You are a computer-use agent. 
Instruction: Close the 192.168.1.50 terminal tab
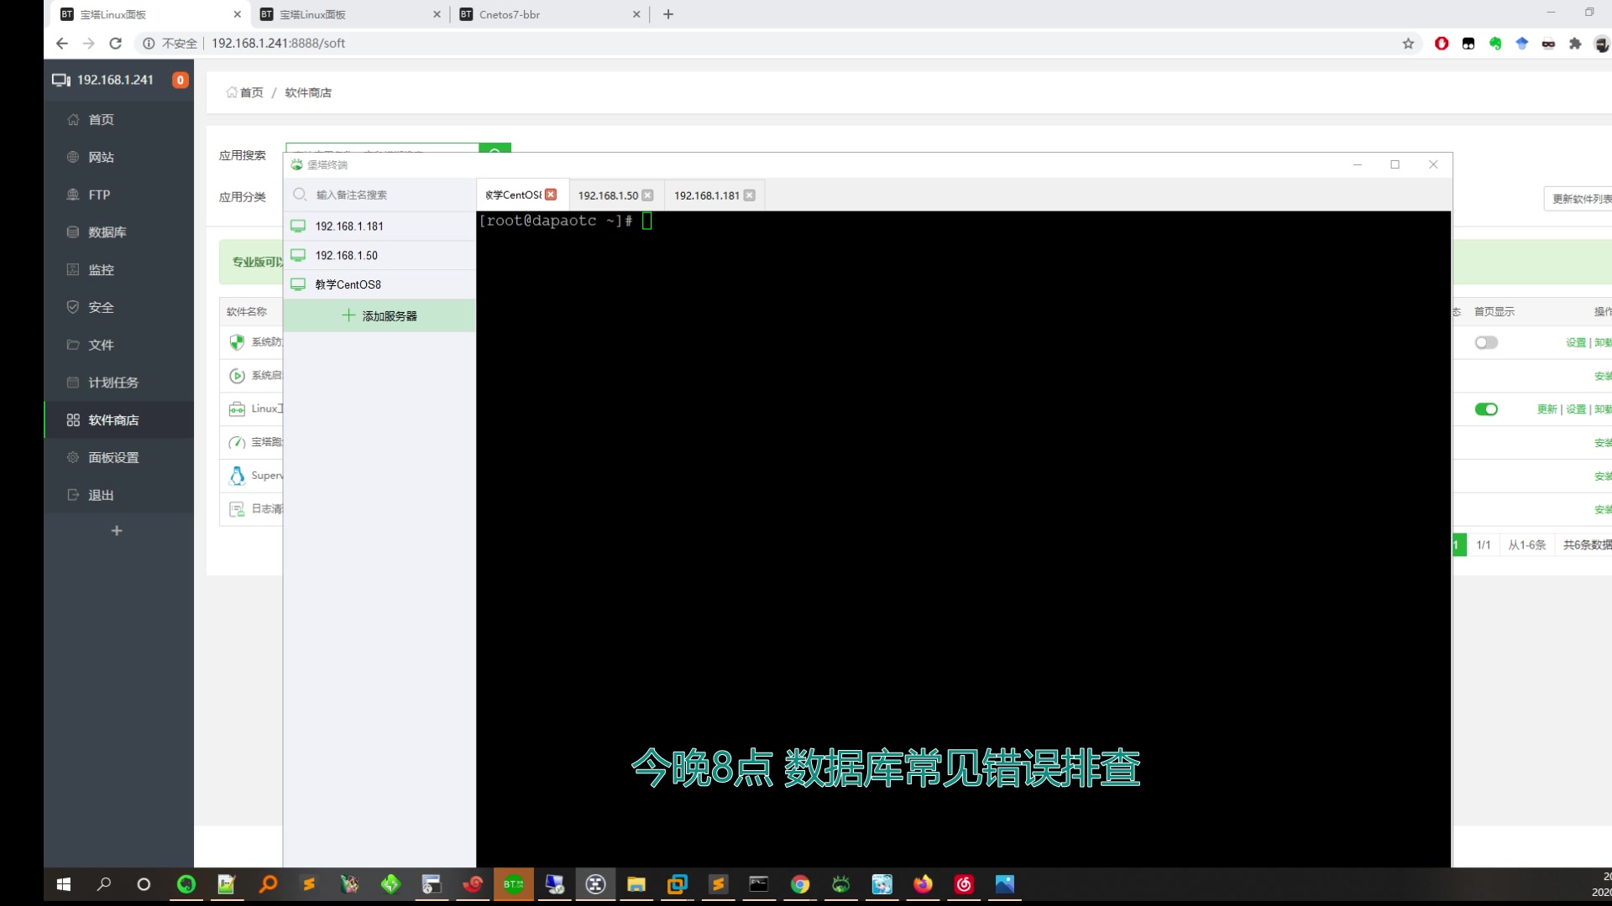(647, 195)
